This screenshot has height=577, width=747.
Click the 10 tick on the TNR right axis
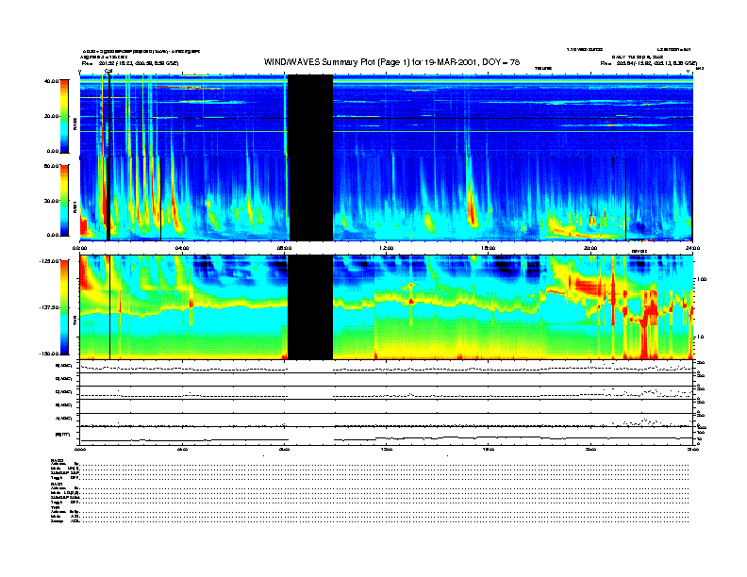point(700,338)
